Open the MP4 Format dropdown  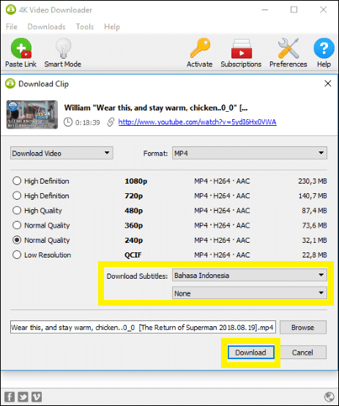coord(250,153)
